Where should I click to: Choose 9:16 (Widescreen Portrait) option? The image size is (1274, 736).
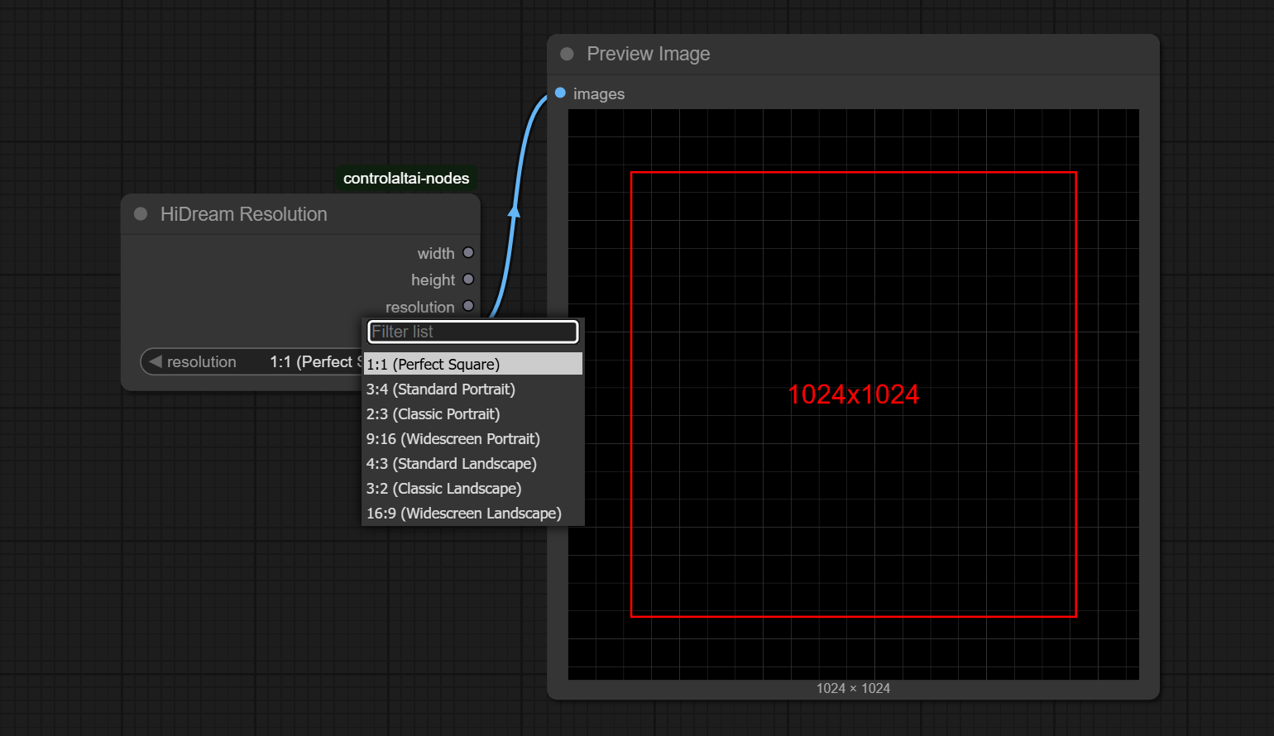(473, 438)
